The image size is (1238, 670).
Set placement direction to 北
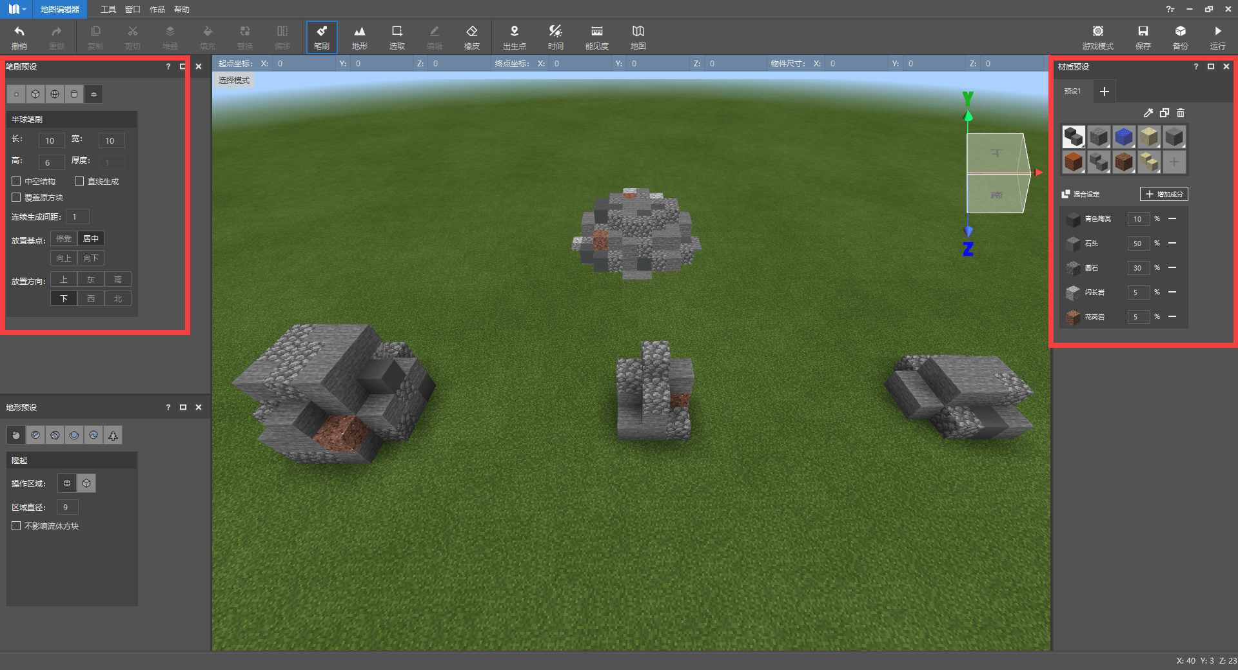pos(118,299)
